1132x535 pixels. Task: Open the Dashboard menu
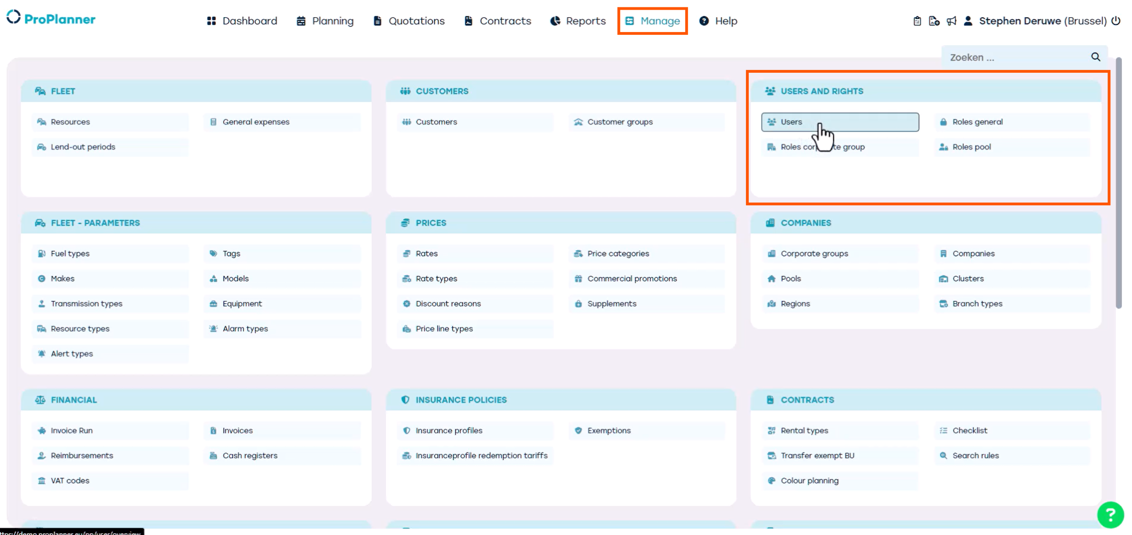tap(242, 21)
